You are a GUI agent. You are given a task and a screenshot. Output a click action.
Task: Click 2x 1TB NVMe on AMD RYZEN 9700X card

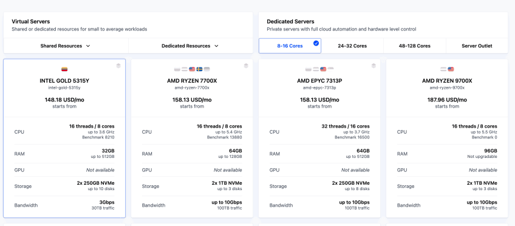(482, 183)
